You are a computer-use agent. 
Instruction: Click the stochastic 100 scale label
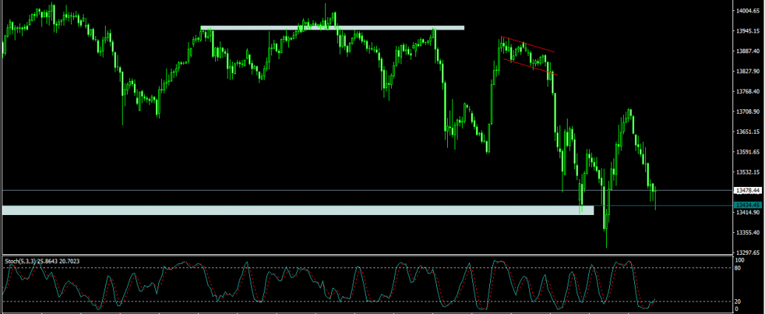[x=740, y=261]
